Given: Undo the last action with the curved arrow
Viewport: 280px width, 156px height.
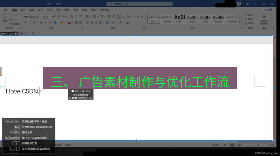Looking at the screenshot, I should pyautogui.click(x=27, y=33).
